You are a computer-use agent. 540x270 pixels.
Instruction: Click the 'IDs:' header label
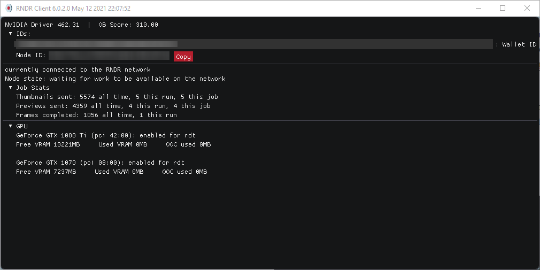click(x=24, y=34)
